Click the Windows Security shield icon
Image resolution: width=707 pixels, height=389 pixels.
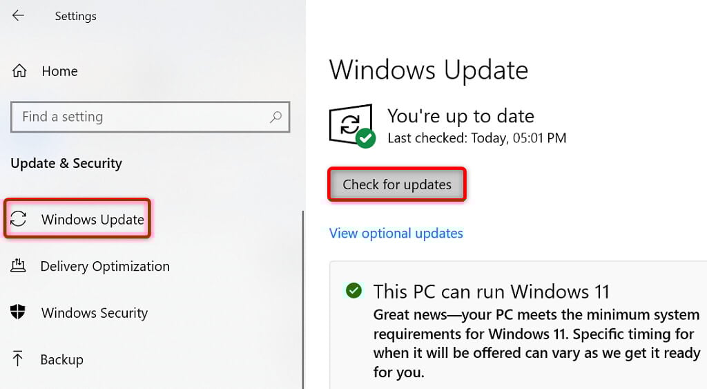[19, 312]
